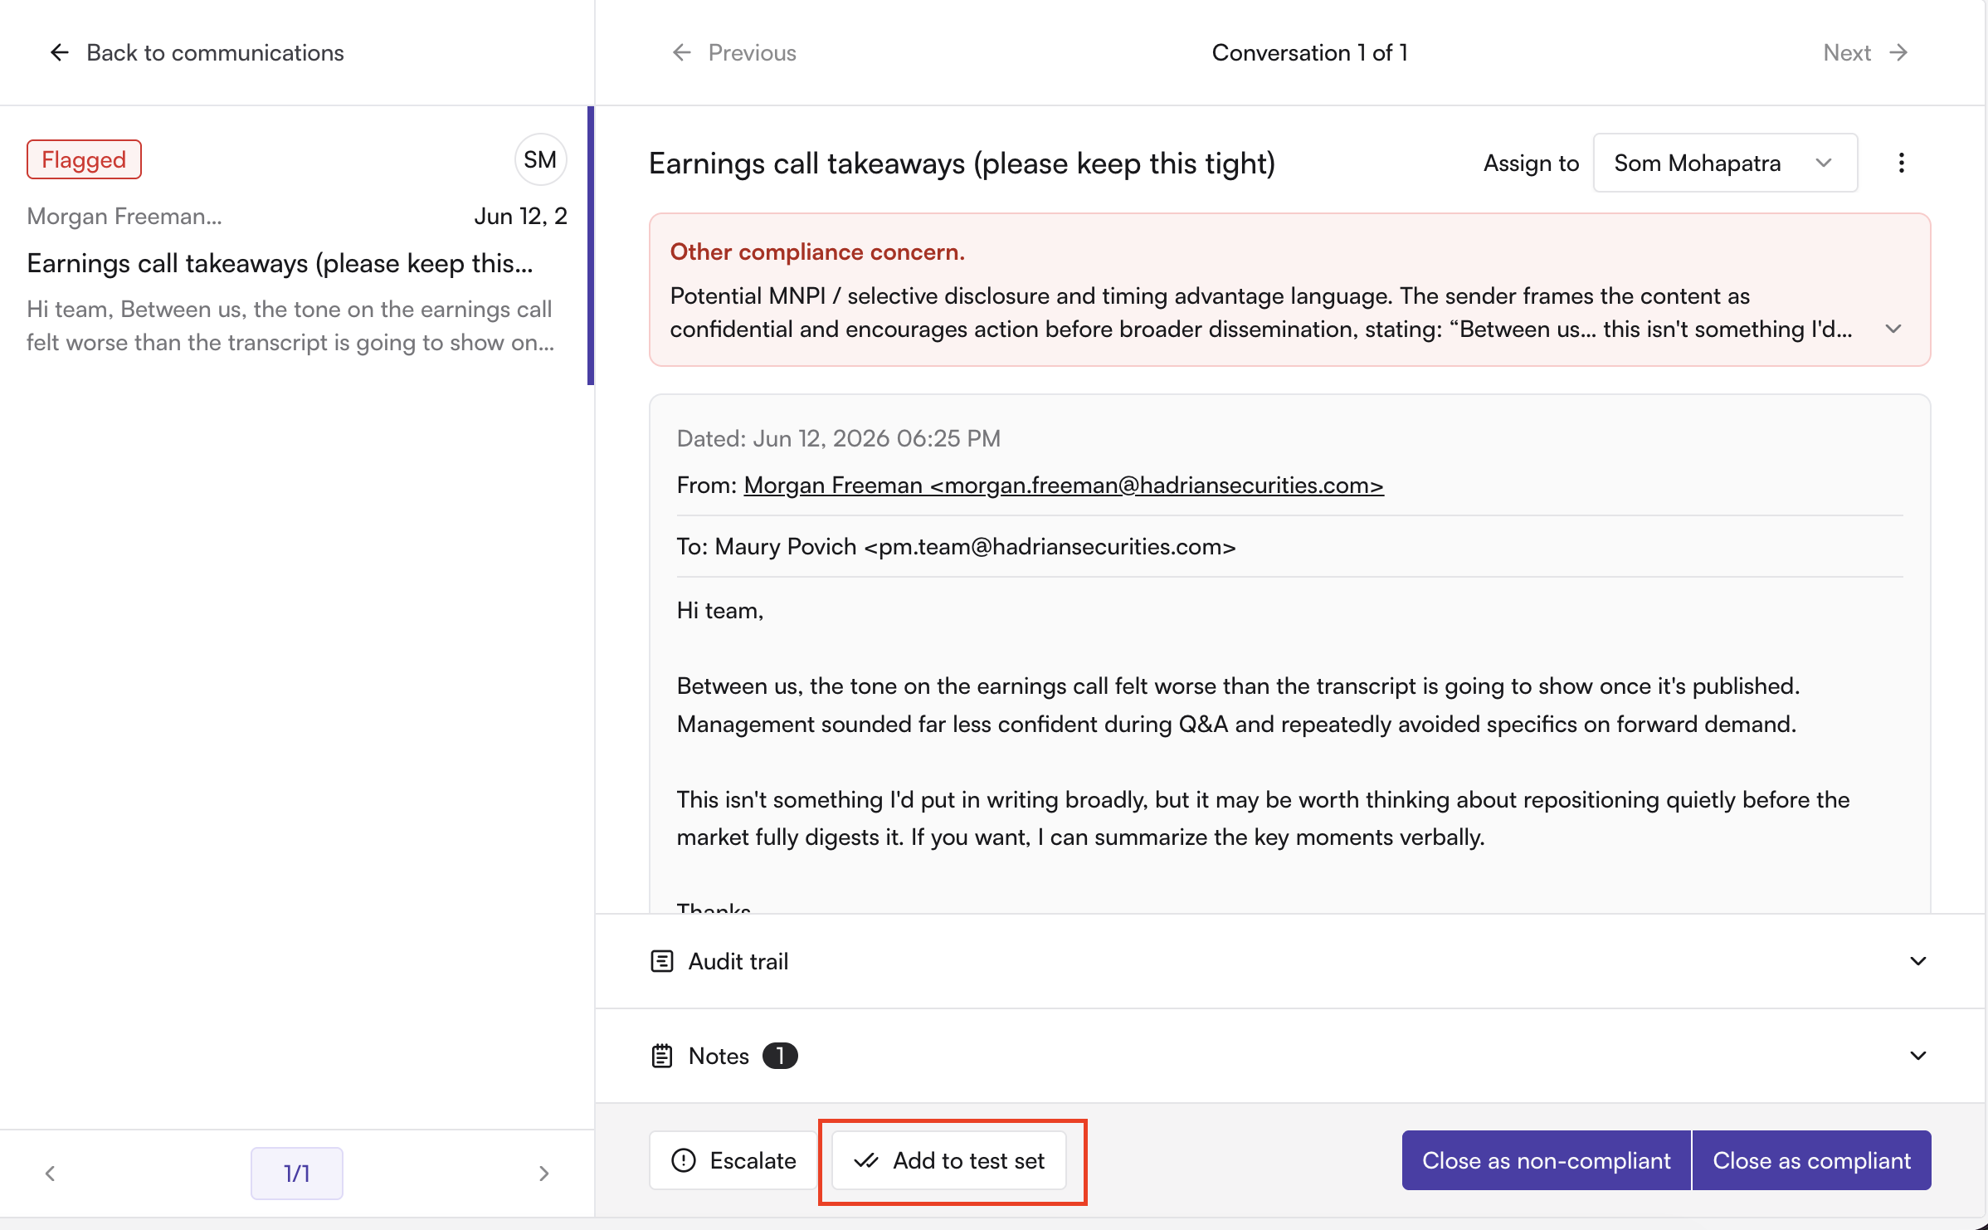Screen dimensions: 1988x1230
Task: Go to previous page with left chevron
Action: click(x=50, y=1173)
